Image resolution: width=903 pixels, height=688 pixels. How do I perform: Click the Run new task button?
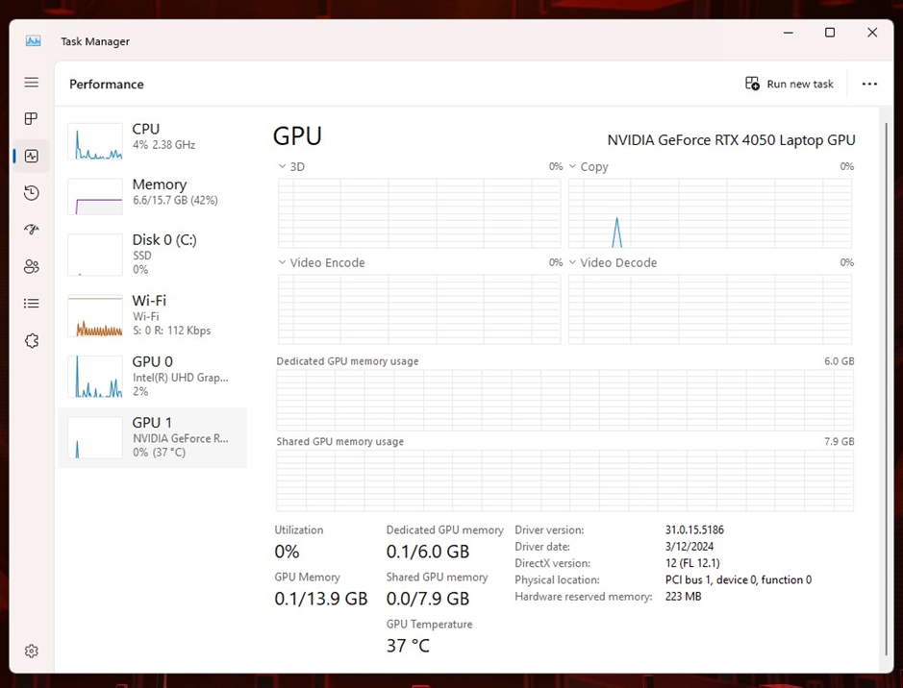(790, 84)
